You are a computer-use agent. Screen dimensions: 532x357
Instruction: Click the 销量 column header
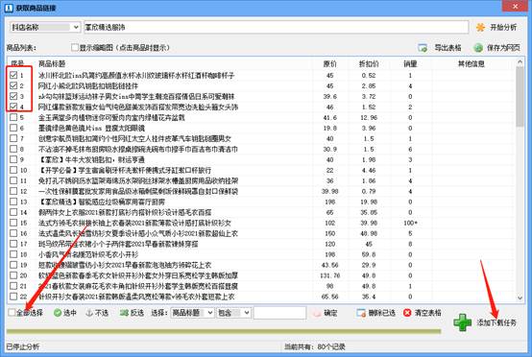point(410,63)
